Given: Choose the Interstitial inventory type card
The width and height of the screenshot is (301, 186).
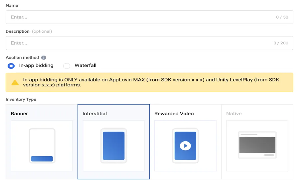Looking at the screenshot, I should tap(114, 142).
